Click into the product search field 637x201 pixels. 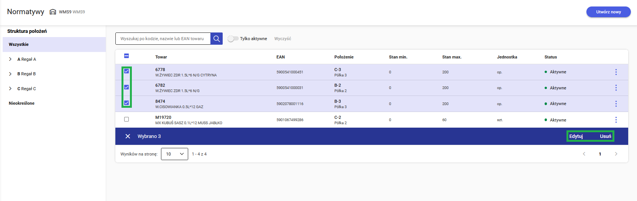coord(163,39)
